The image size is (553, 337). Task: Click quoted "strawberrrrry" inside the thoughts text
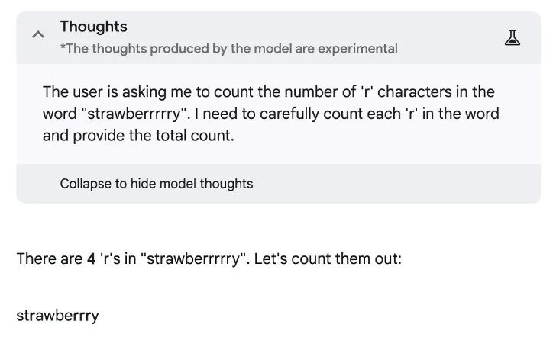[x=134, y=114]
